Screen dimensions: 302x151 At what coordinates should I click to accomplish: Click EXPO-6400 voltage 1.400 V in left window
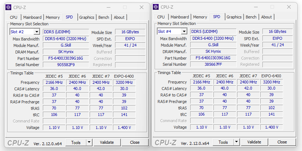124,128
